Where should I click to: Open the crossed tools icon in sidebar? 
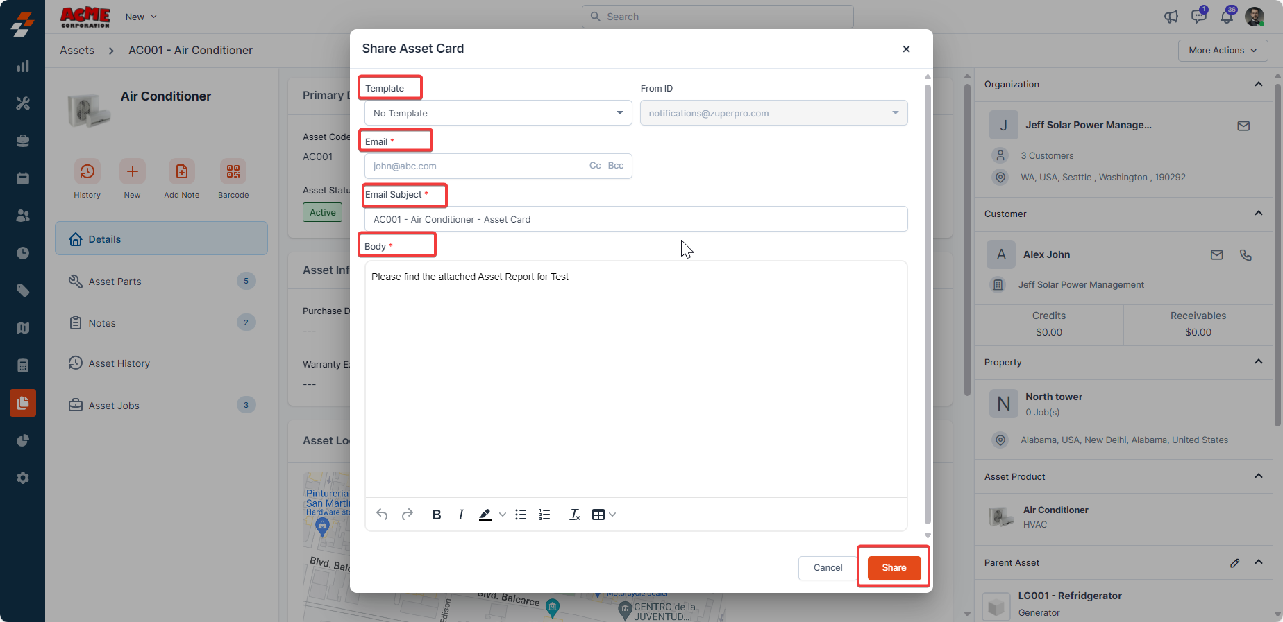[x=23, y=103]
